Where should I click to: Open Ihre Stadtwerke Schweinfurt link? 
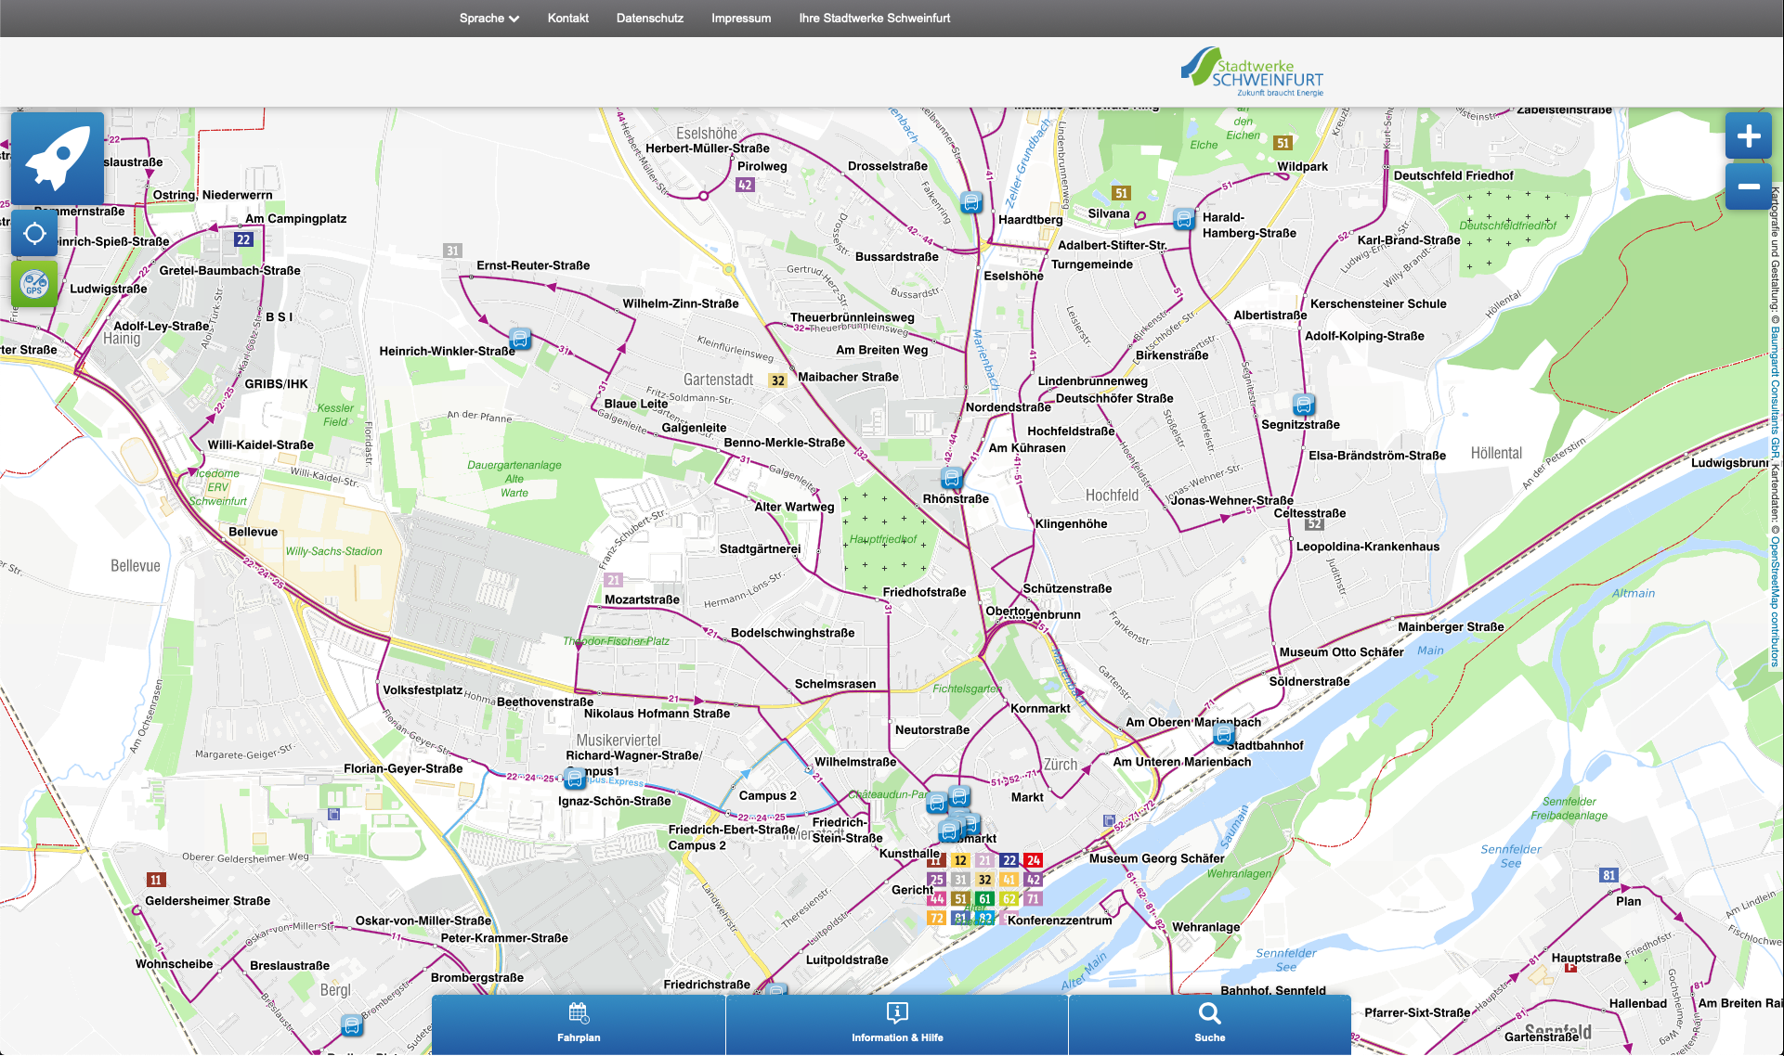point(874,18)
